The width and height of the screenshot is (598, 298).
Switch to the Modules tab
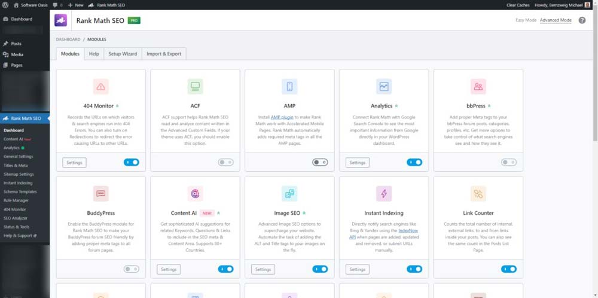pyautogui.click(x=70, y=54)
